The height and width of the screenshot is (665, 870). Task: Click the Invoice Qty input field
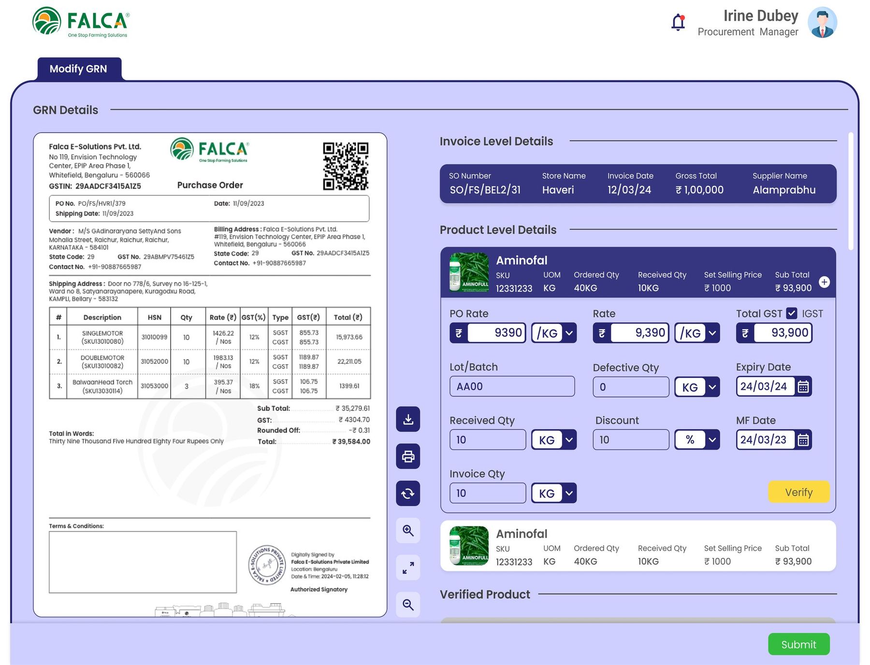click(488, 493)
